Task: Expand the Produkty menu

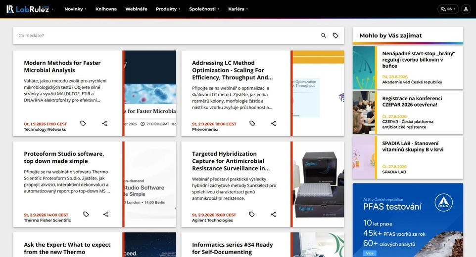Action: 168,9
